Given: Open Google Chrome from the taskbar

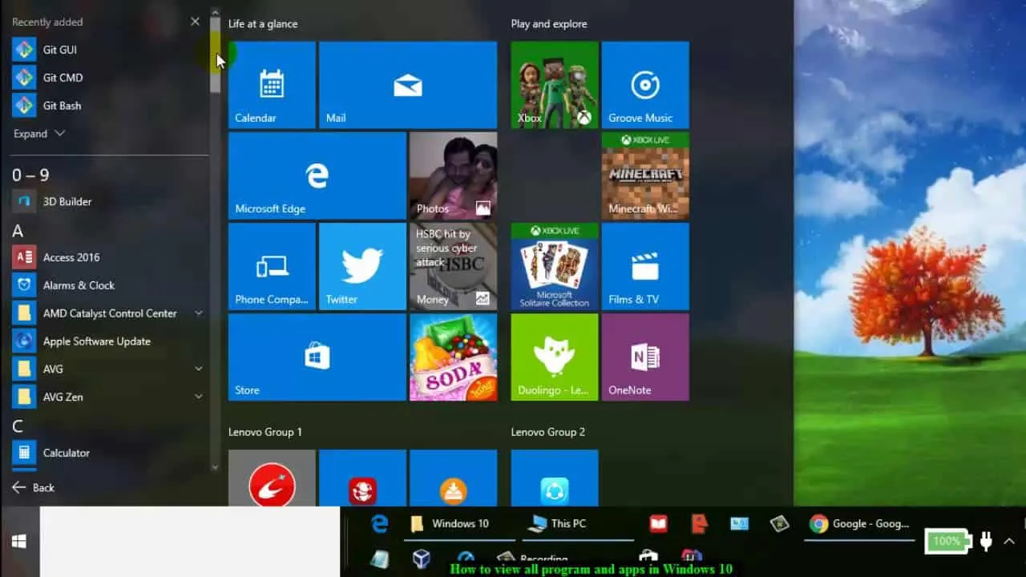Looking at the screenshot, I should (x=818, y=523).
